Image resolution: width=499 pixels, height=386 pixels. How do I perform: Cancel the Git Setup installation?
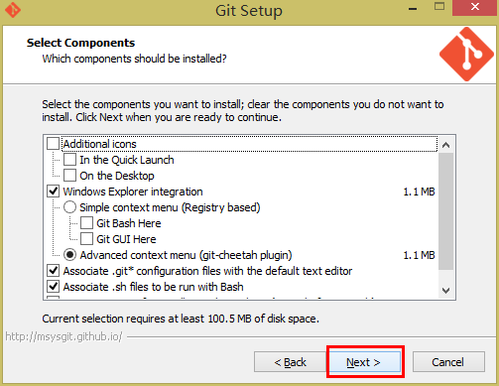coord(448,362)
